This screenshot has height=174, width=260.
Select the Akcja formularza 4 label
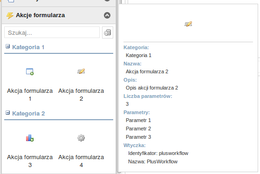pos(81,161)
